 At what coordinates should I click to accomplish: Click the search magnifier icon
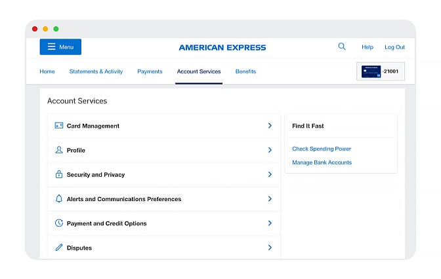pyautogui.click(x=342, y=46)
